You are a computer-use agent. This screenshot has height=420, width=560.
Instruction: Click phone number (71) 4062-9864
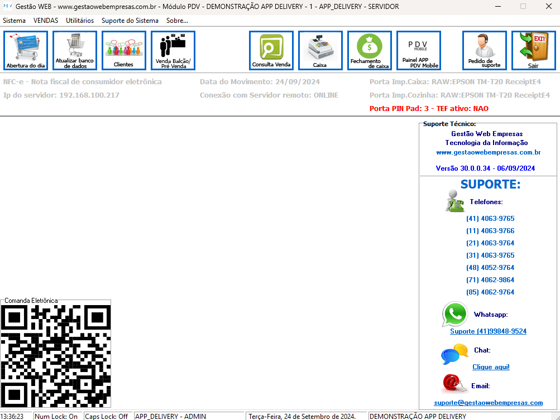pos(490,280)
